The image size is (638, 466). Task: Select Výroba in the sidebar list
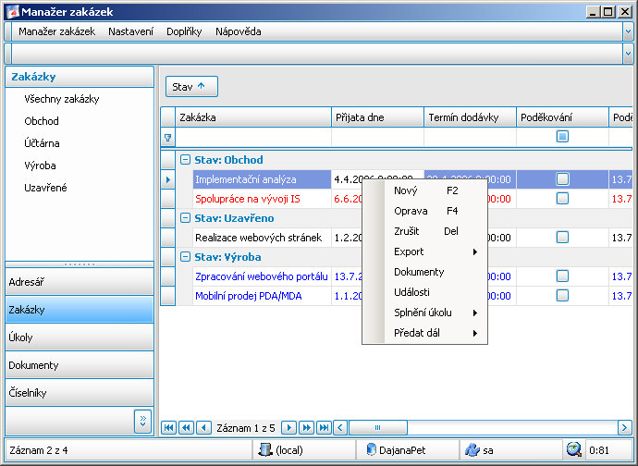tap(40, 166)
